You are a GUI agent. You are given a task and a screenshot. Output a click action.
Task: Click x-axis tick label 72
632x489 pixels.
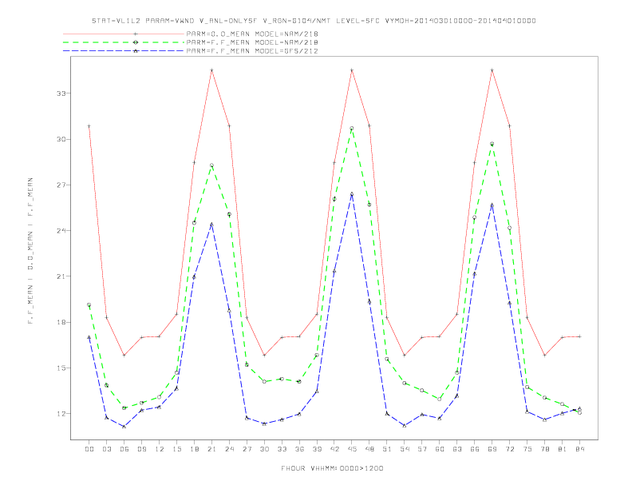coord(509,449)
